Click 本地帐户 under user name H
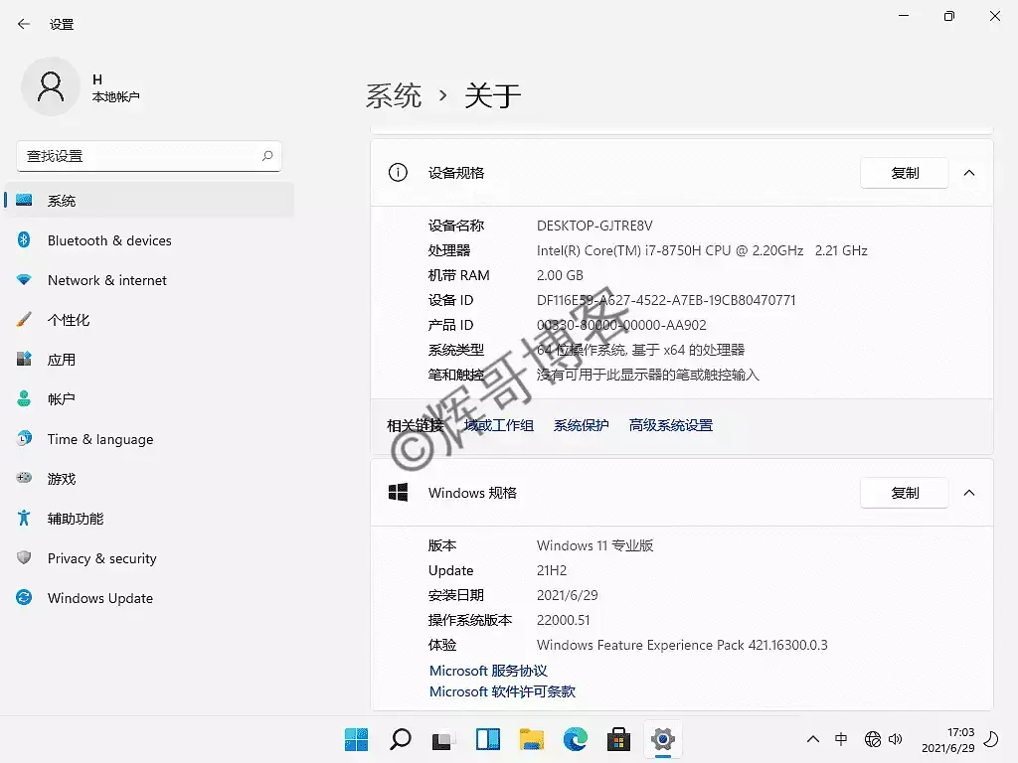 pos(115,96)
